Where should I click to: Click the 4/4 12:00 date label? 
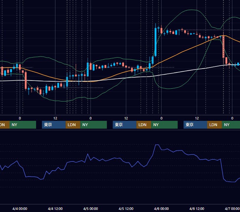point(55,208)
